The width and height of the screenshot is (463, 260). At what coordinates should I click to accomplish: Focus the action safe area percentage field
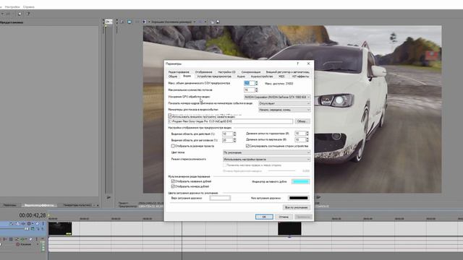[x=227, y=134]
